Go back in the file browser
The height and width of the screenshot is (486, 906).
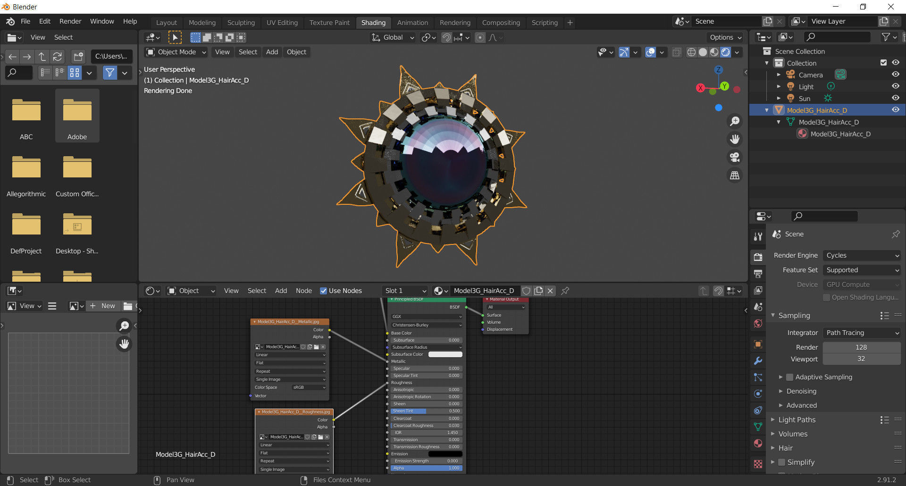point(12,57)
